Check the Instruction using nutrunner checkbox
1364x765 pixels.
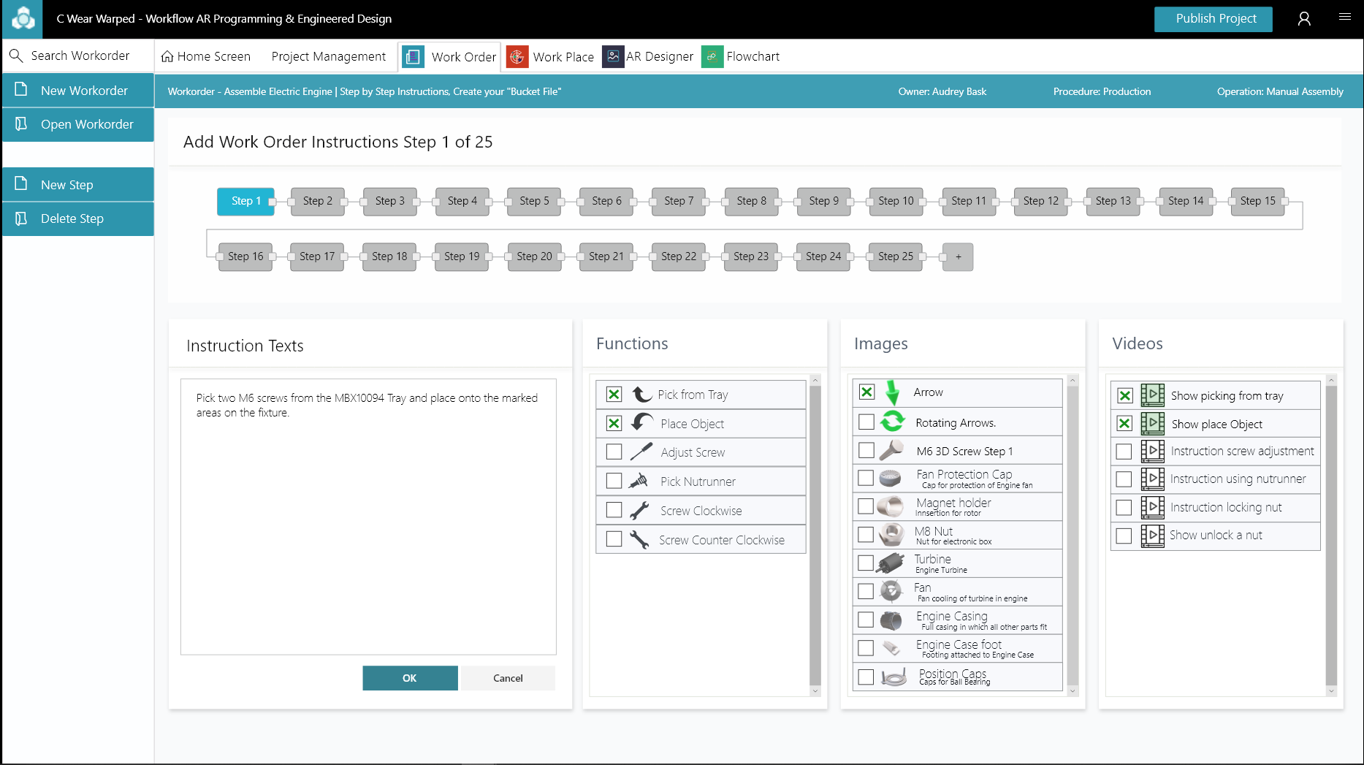(1124, 479)
